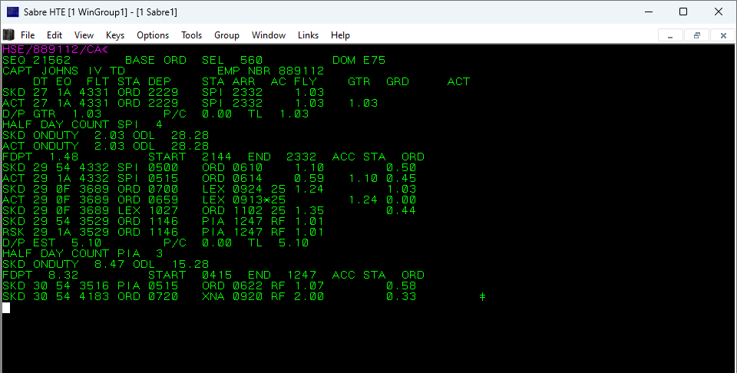Open the Tools menu
The image size is (737, 373).
click(192, 35)
